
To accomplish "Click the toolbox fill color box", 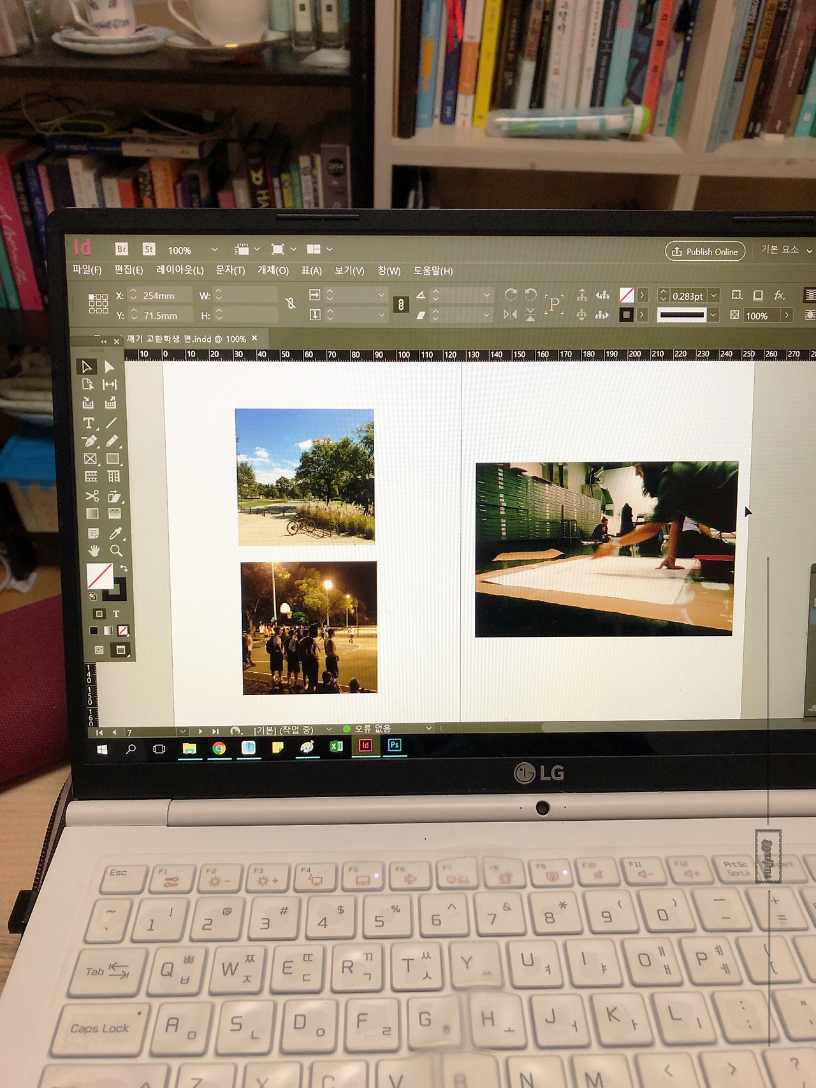I will click(99, 576).
